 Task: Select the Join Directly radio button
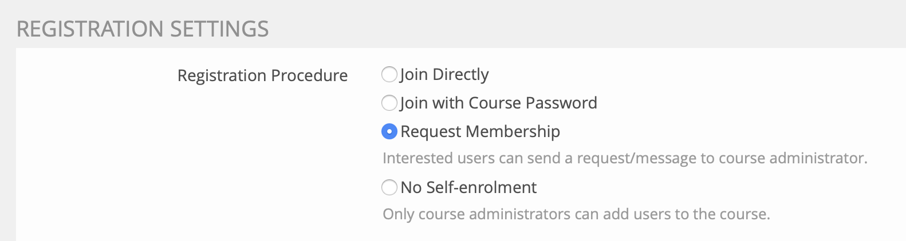click(x=389, y=75)
